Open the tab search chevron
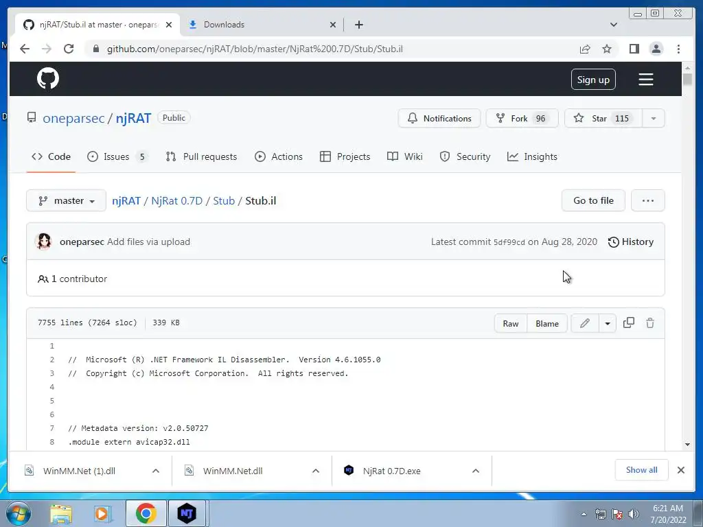Image resolution: width=703 pixels, height=527 pixels. pyautogui.click(x=613, y=25)
